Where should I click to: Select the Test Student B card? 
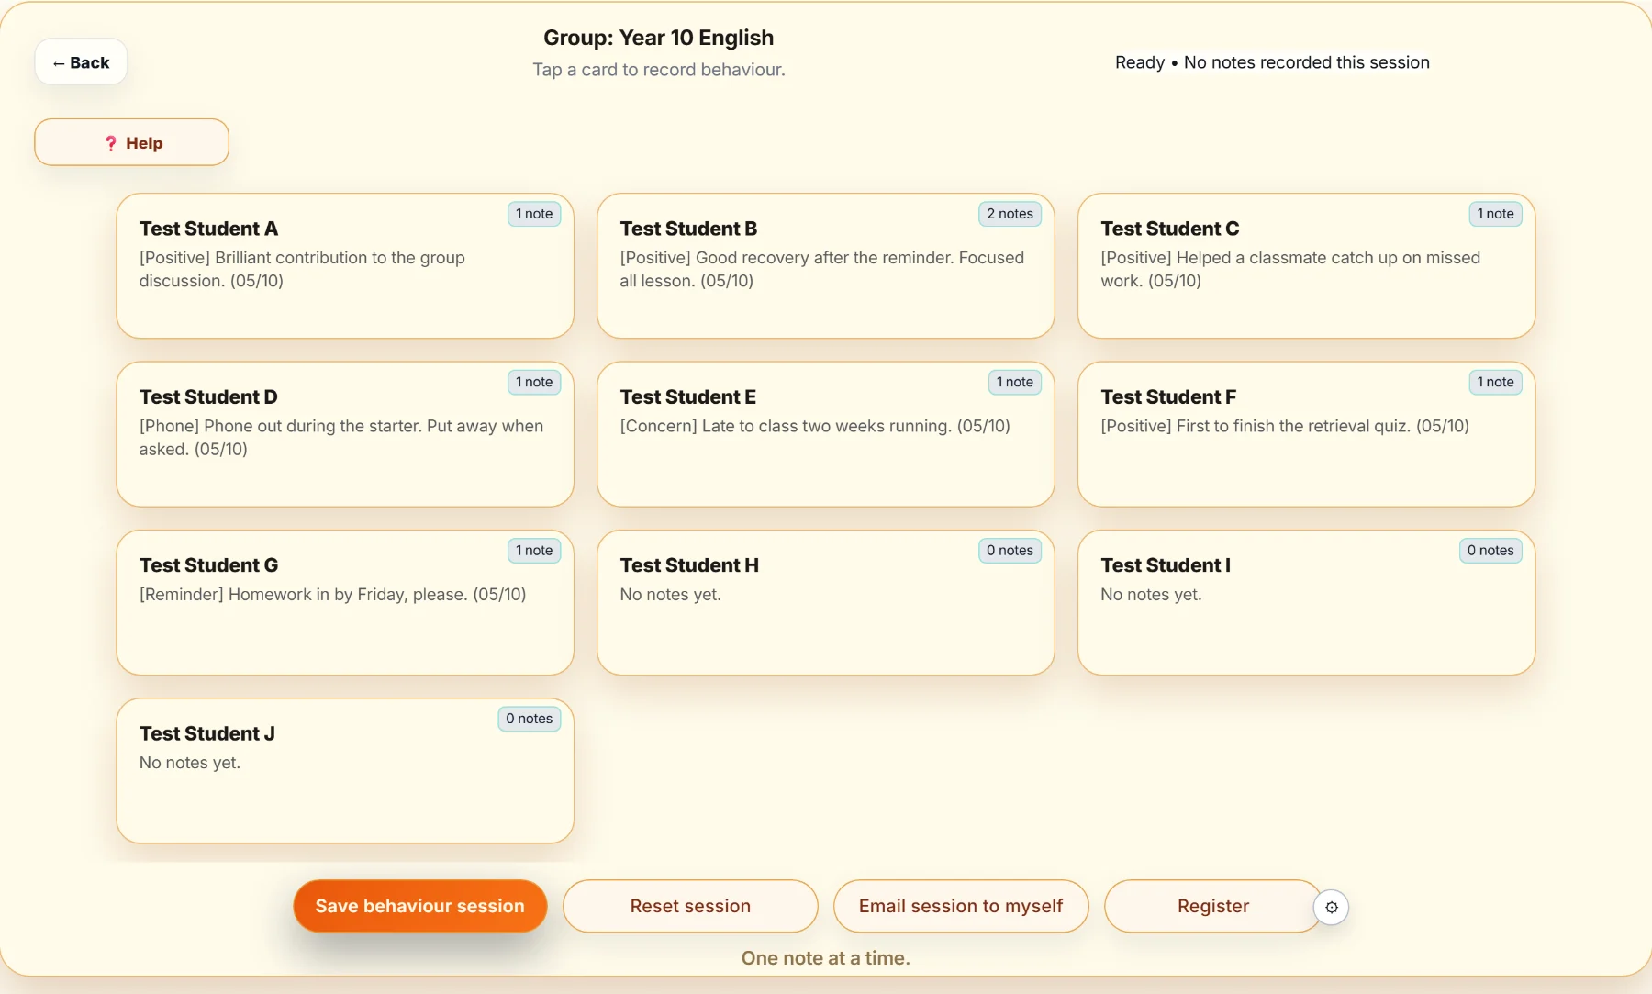[x=825, y=266]
